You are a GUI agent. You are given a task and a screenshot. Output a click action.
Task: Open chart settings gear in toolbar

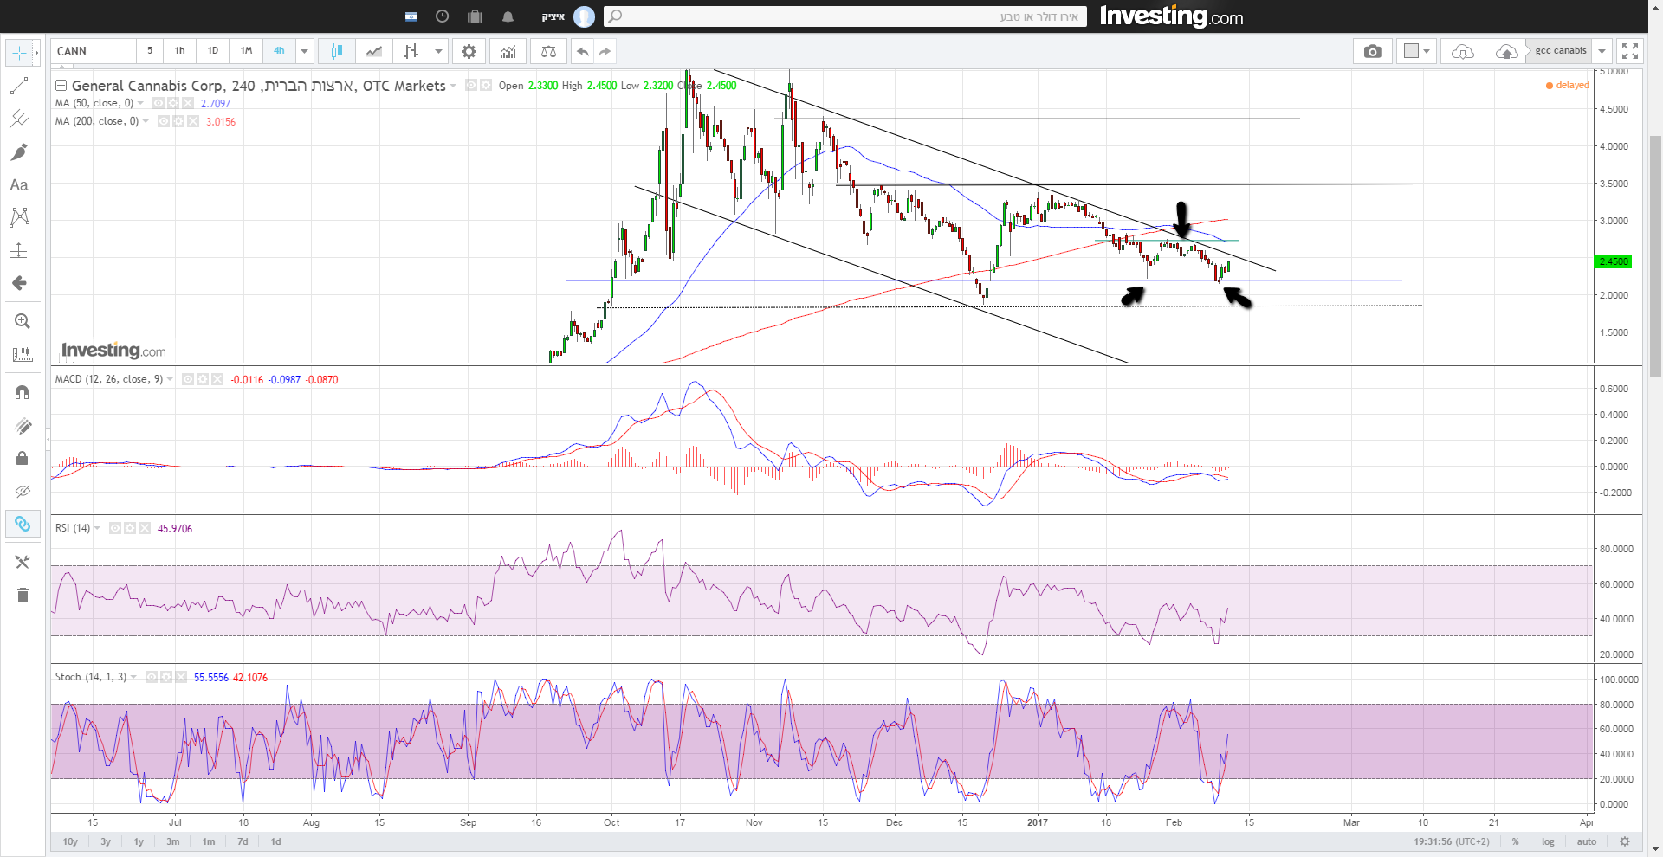click(469, 51)
